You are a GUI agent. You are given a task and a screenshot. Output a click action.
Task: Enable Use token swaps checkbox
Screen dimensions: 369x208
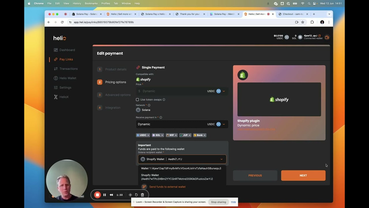point(138,100)
